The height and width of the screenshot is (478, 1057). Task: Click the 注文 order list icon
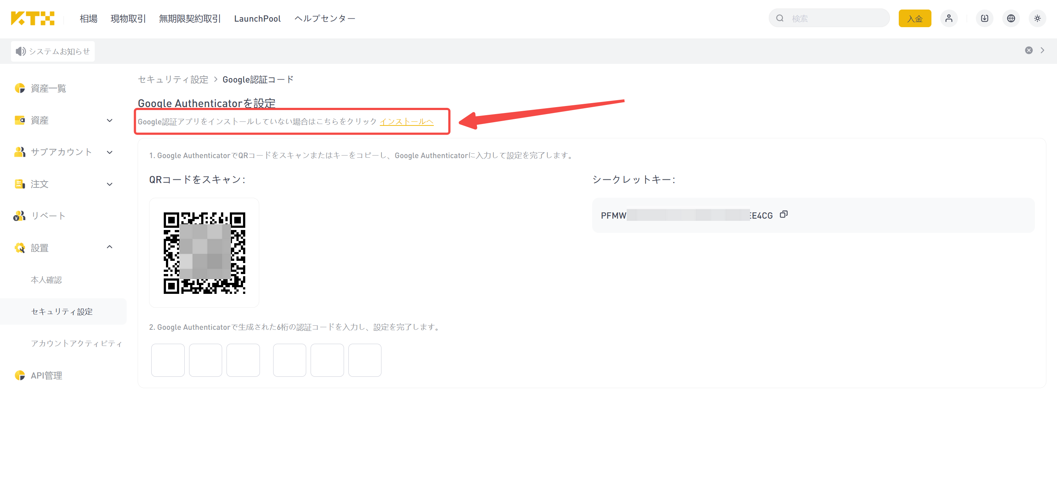(20, 184)
